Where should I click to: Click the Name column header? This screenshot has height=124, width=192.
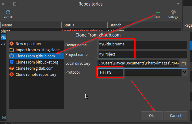(x=31, y=25)
